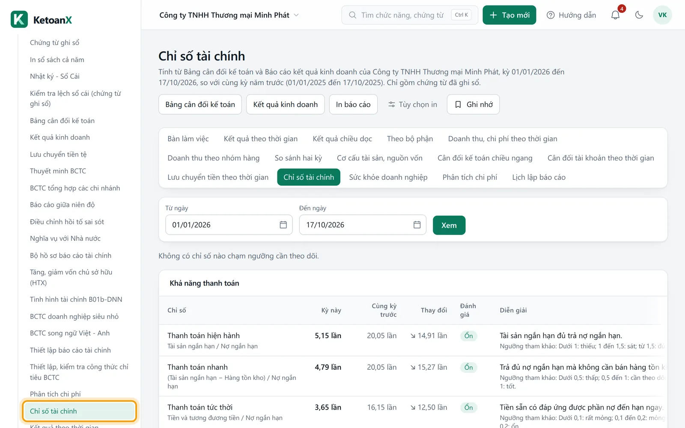
Task: Click Ổn badge in Thanh toán tức thời row
Action: 468,407
